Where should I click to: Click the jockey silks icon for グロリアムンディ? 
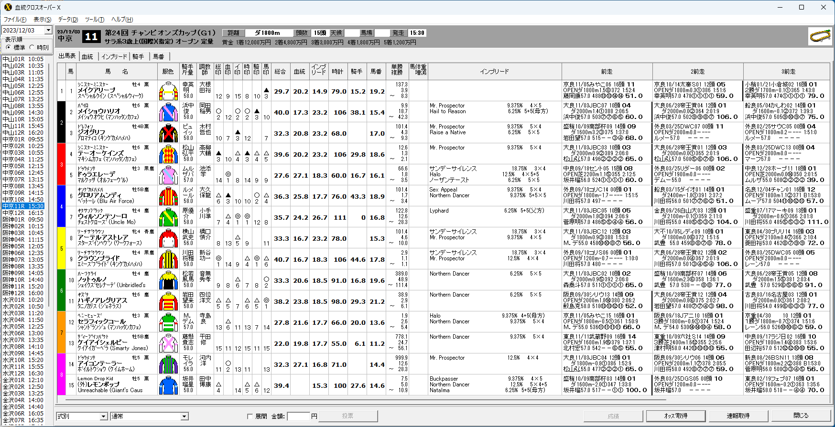coord(168,196)
